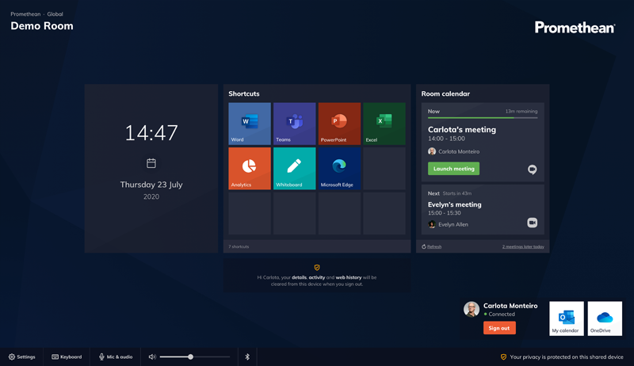Open the Word shortcut tile

click(250, 124)
